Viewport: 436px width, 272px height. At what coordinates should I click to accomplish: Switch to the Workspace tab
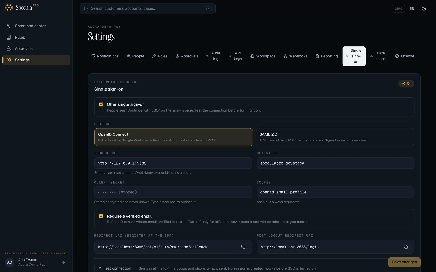[x=263, y=56]
